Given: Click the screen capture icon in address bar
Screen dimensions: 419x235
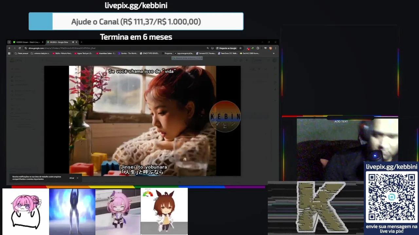Looking at the screenshot, I should [x=212, y=48].
